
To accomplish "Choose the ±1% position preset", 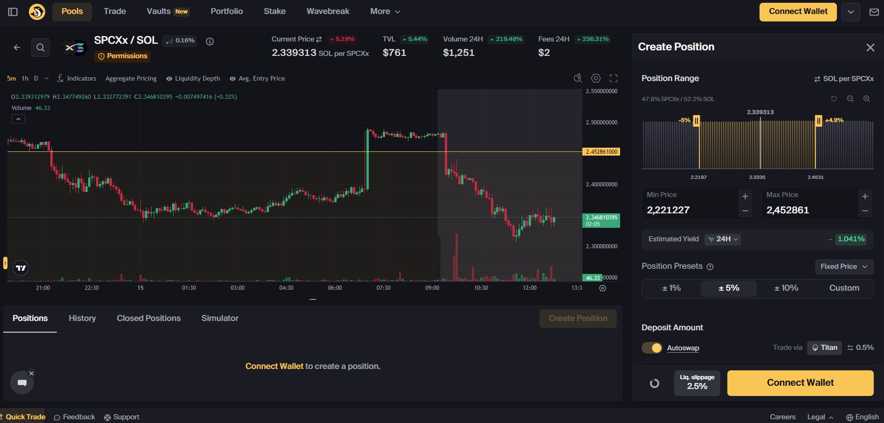I will 671,288.
